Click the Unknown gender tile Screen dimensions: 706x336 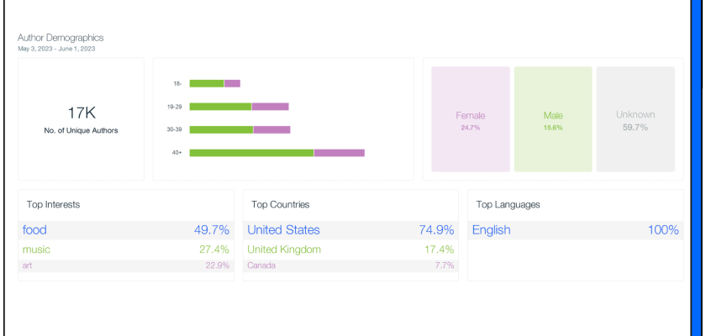click(x=635, y=120)
